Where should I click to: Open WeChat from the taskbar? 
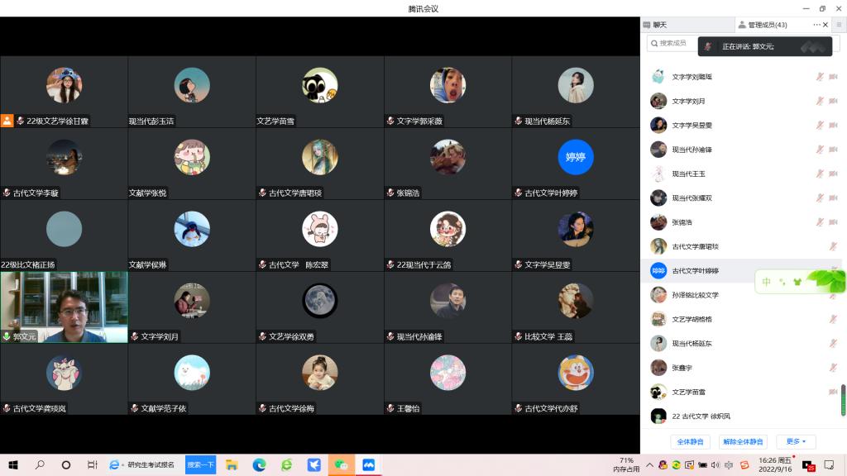coord(341,464)
